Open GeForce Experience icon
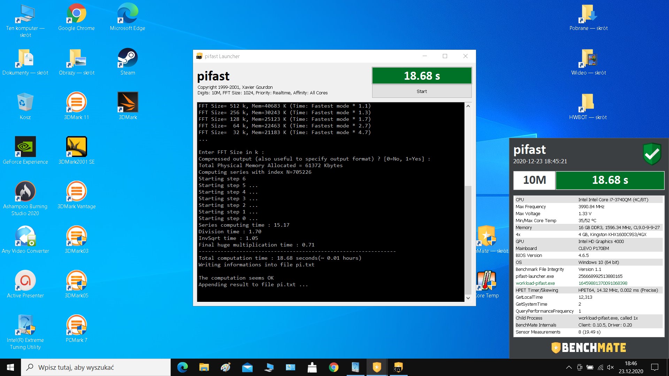 [25, 151]
